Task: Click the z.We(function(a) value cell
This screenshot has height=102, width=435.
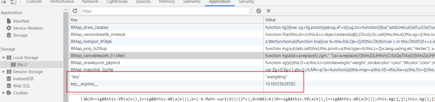Action: pyautogui.click(x=349, y=42)
